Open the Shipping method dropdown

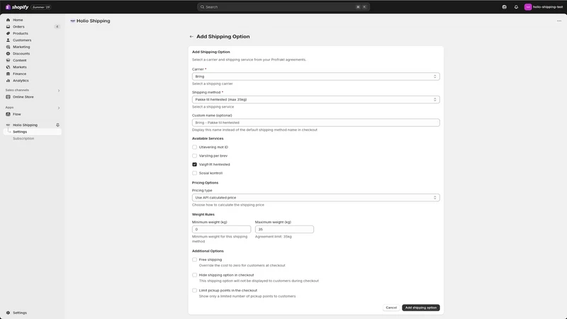click(x=315, y=99)
